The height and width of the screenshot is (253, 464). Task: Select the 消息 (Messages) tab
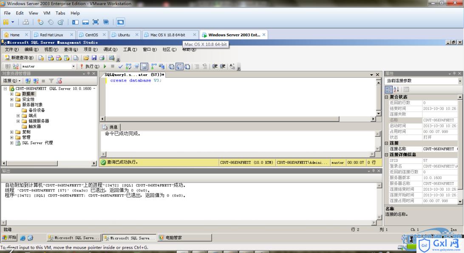pyautogui.click(x=110, y=127)
